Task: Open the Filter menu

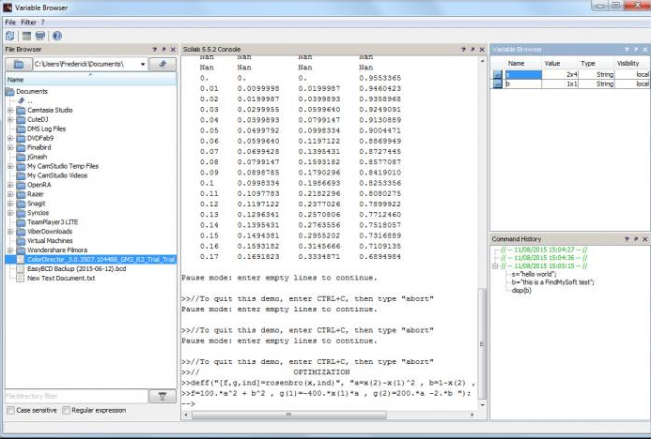Action: [28, 21]
